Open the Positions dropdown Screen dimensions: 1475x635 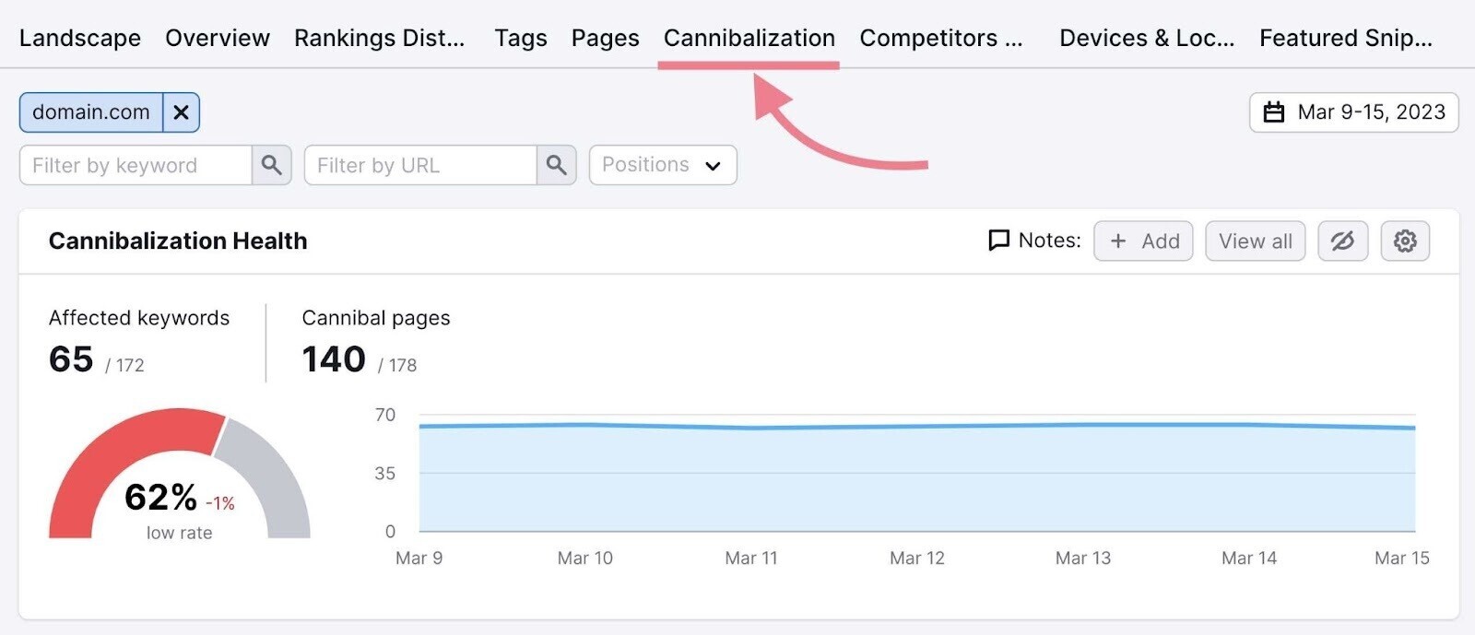(662, 165)
